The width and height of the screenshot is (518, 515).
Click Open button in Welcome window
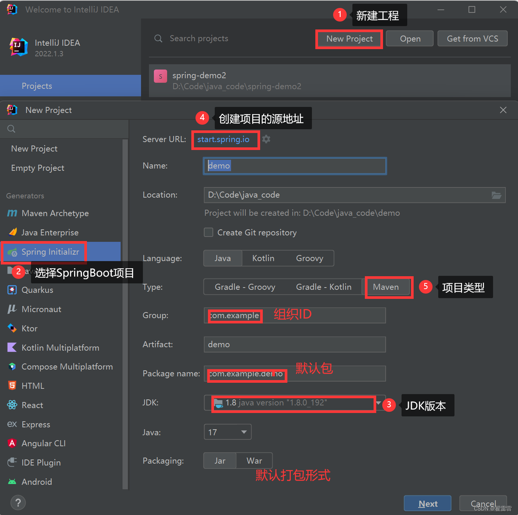click(x=410, y=39)
